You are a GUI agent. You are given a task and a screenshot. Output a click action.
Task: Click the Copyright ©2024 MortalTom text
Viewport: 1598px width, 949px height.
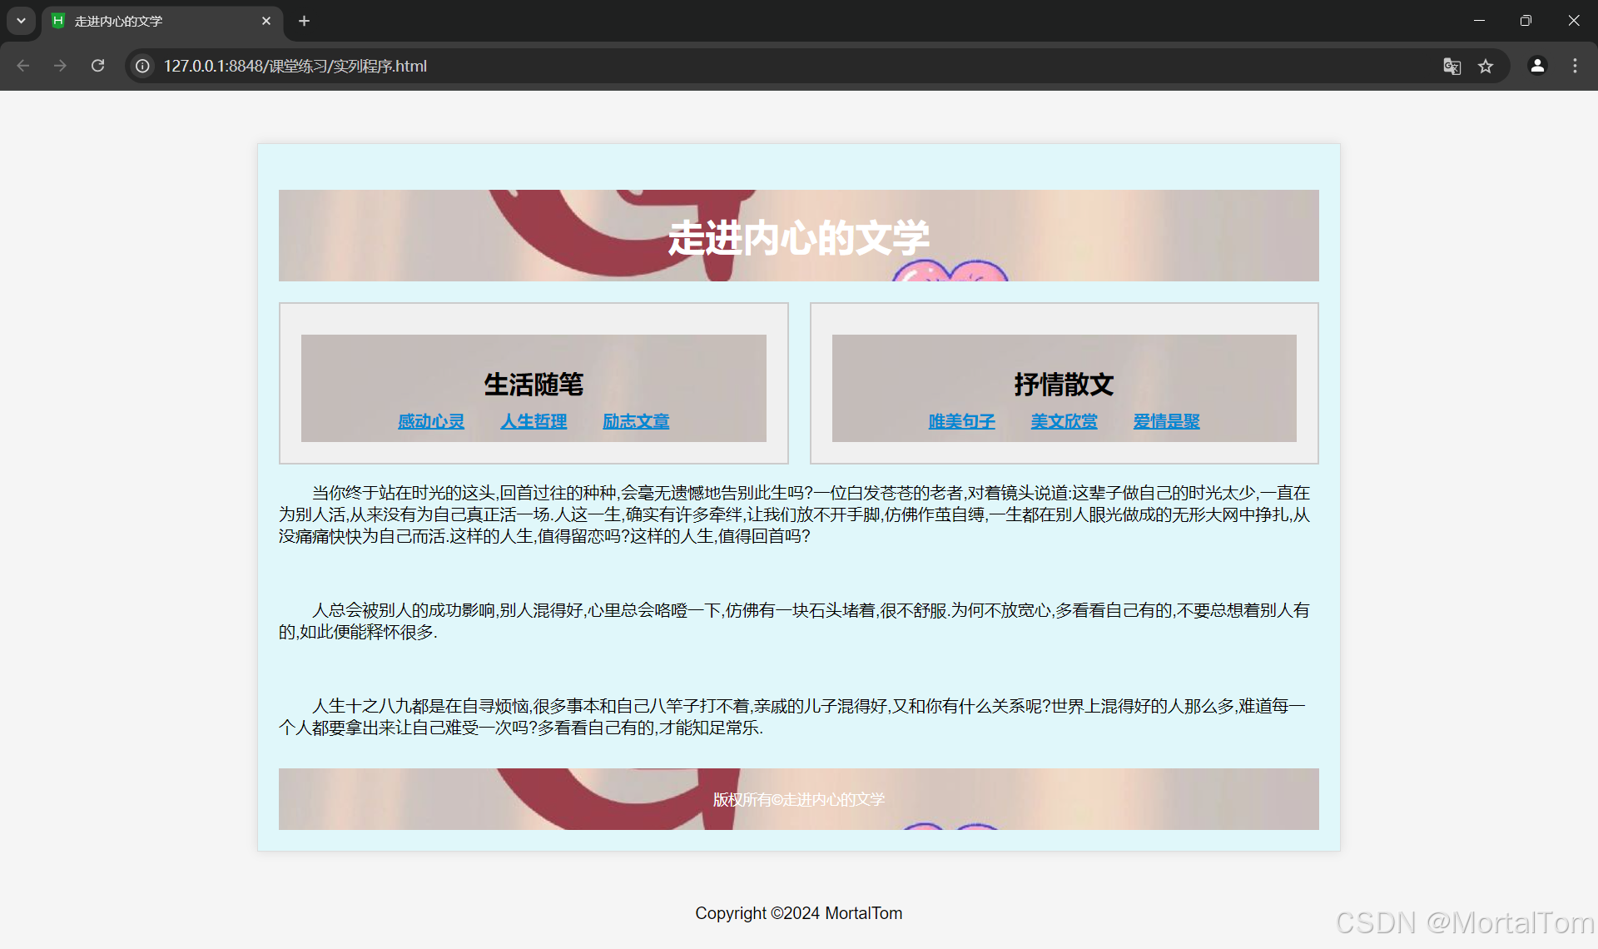pyautogui.click(x=799, y=913)
